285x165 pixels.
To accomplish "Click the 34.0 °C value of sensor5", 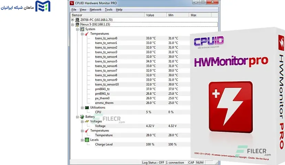I will pos(151,61).
